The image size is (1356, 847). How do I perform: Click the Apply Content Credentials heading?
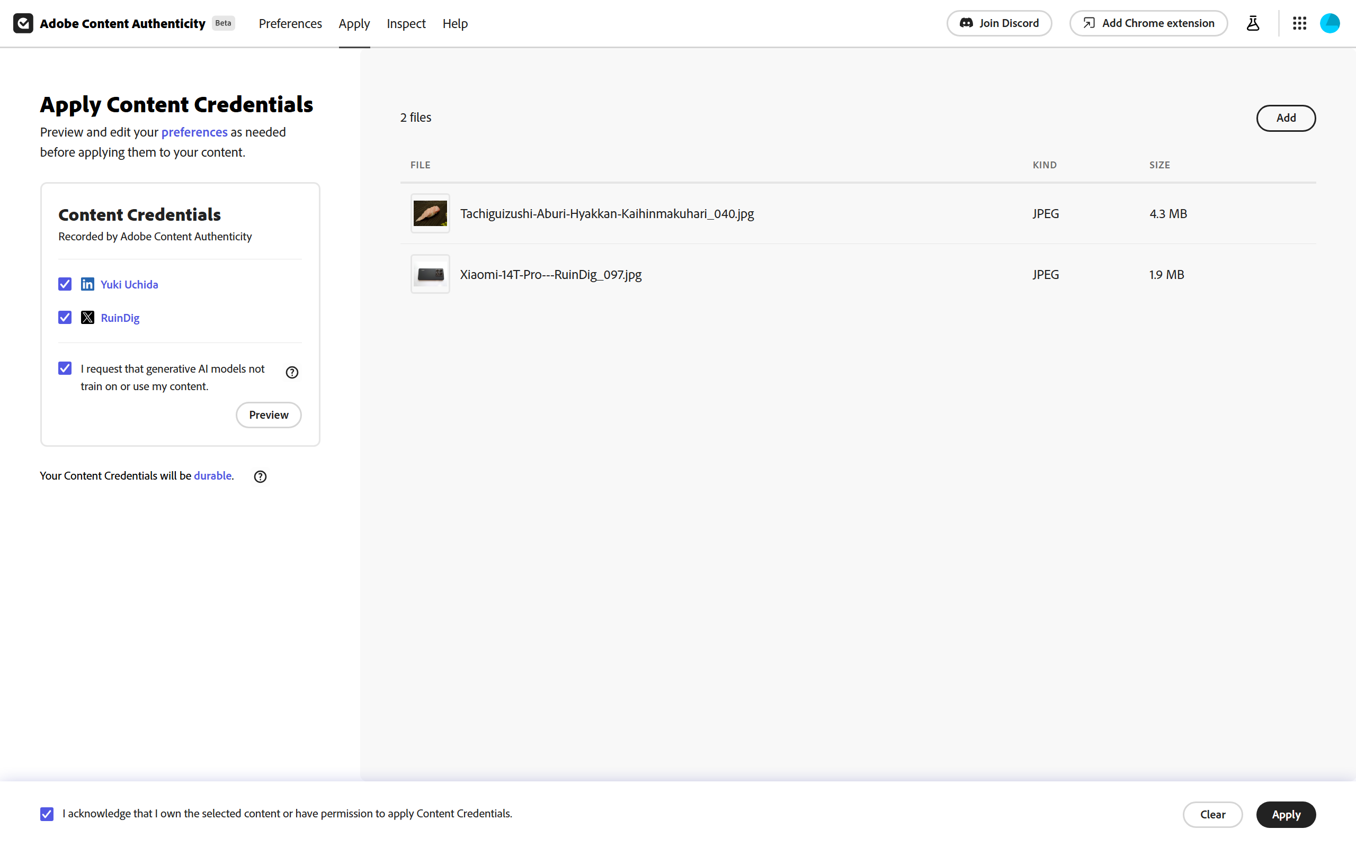[x=176, y=105]
